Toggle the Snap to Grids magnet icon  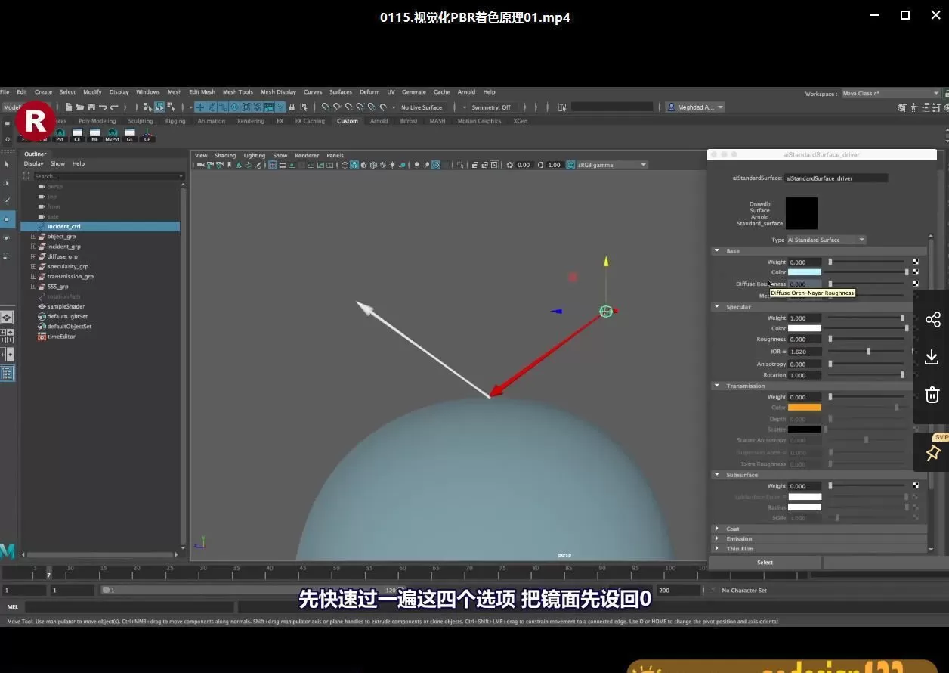[x=199, y=107]
